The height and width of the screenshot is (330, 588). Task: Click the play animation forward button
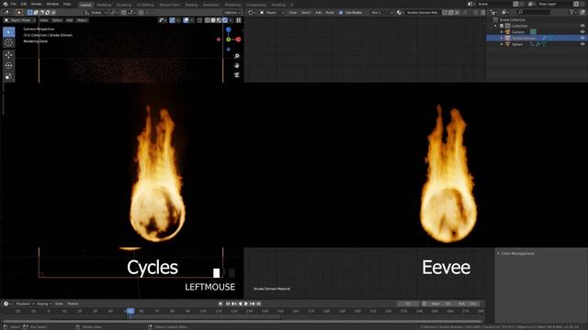tap(246, 303)
